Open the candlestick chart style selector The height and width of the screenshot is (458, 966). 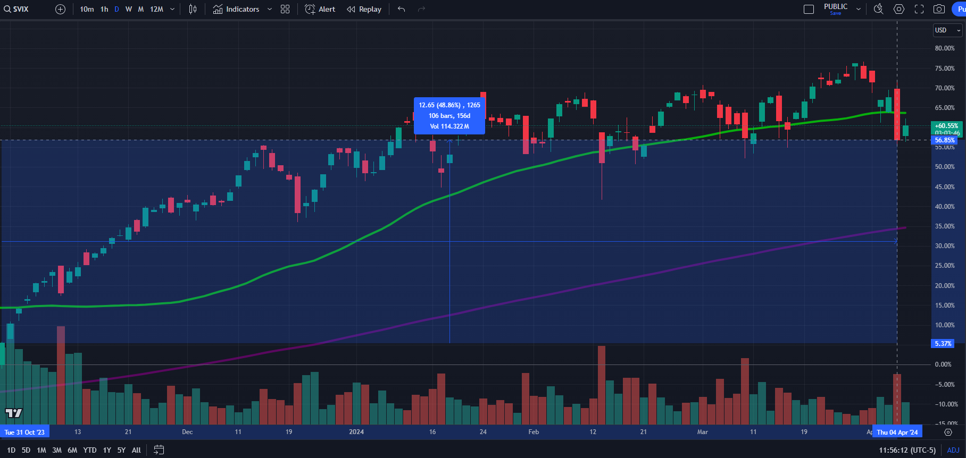point(193,9)
